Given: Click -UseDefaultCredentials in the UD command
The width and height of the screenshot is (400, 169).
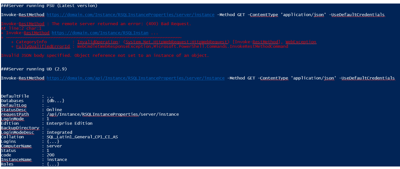Looking at the screenshot, I should [367, 78].
